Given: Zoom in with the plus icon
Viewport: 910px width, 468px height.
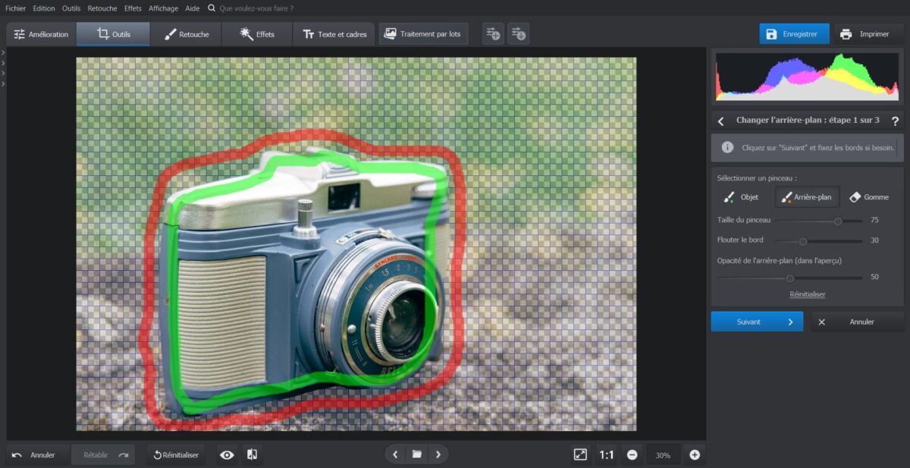Looking at the screenshot, I should (x=694, y=454).
